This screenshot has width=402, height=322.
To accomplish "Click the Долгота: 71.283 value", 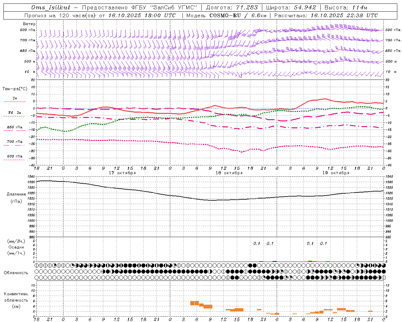I will 232,8.
